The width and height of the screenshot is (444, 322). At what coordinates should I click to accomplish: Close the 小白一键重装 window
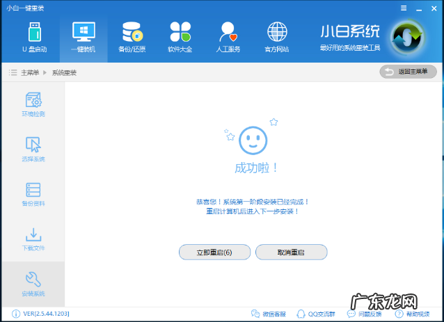pyautogui.click(x=434, y=8)
